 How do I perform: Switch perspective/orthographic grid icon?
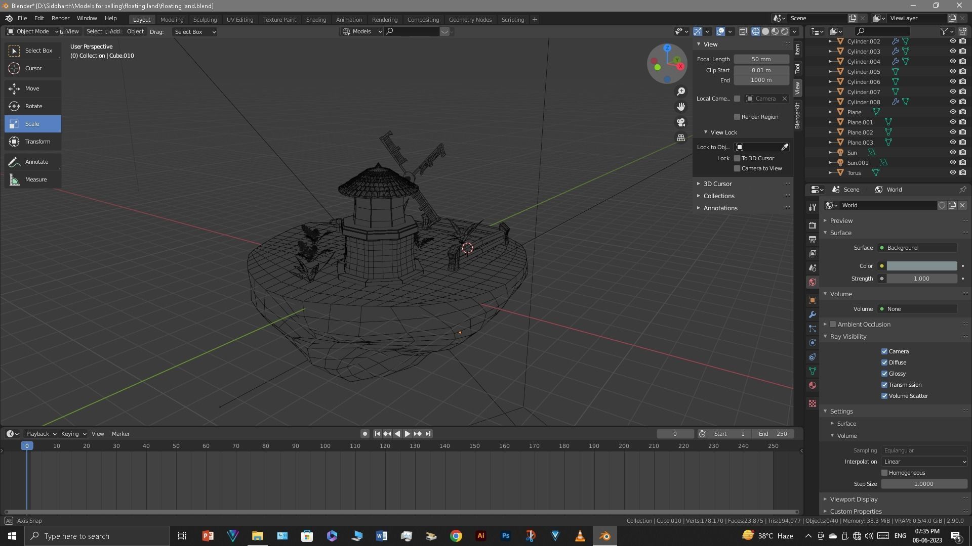point(681,138)
